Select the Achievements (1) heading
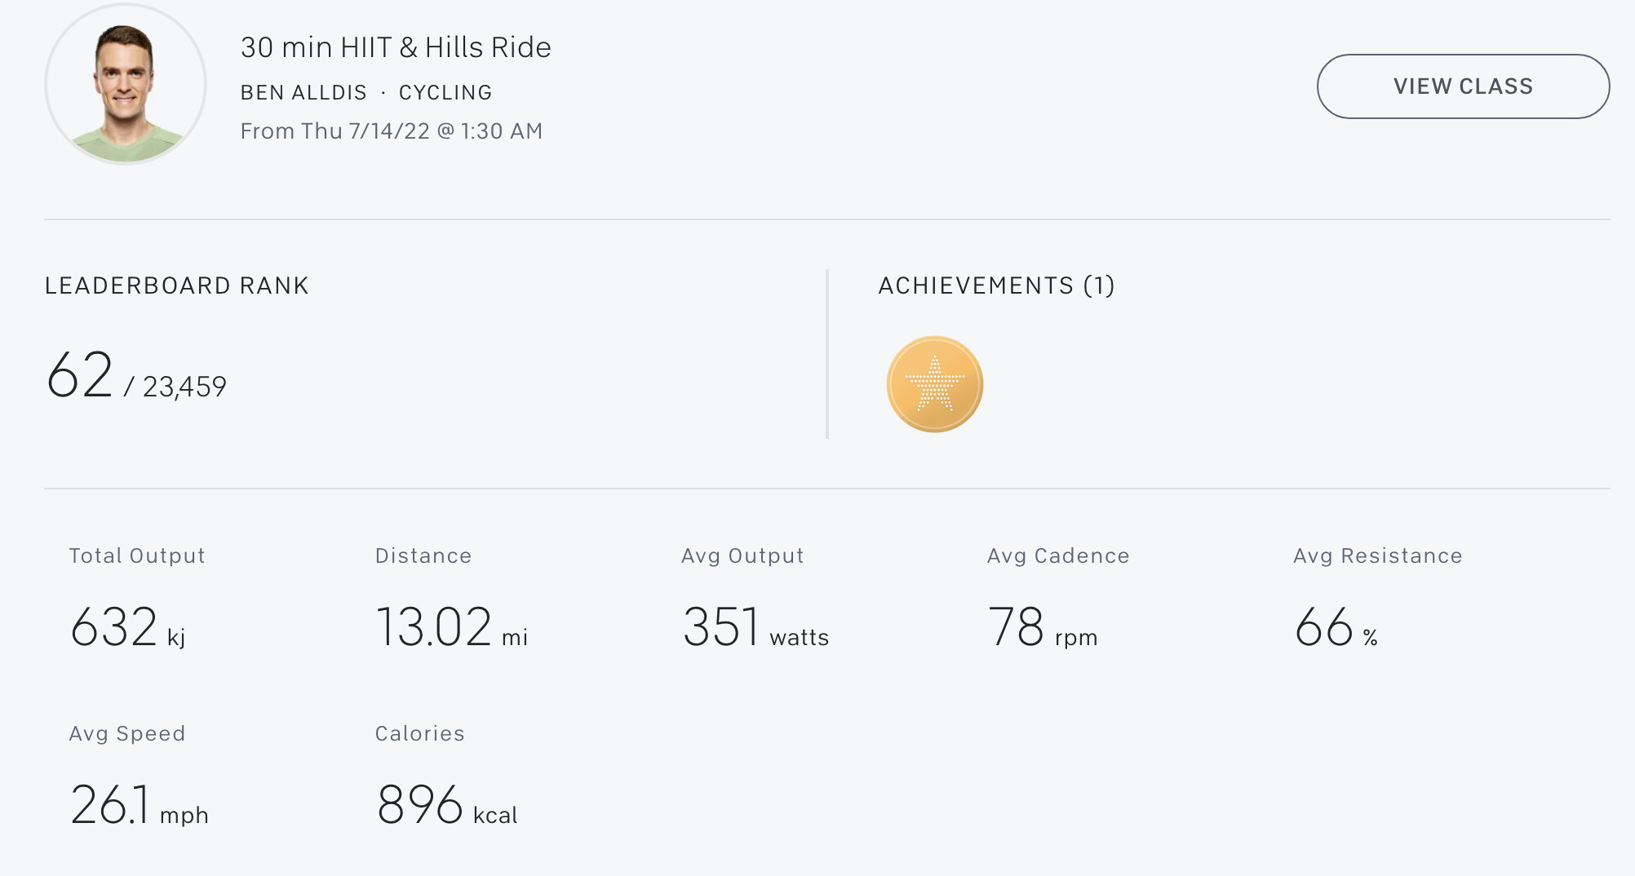This screenshot has height=876, width=1635. (x=996, y=285)
